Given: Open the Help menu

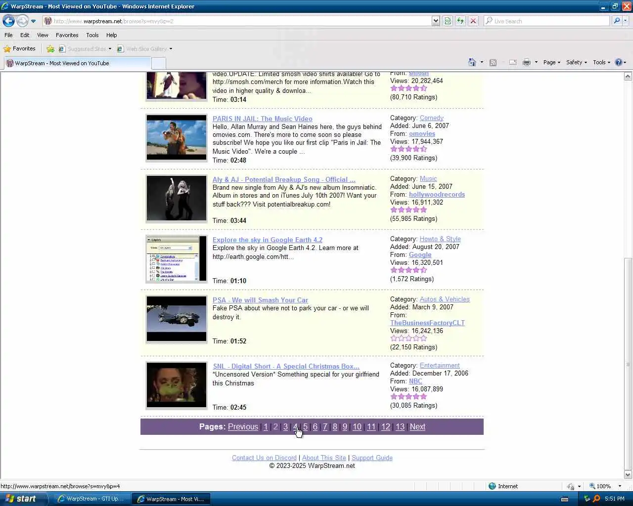Looking at the screenshot, I should tap(111, 35).
